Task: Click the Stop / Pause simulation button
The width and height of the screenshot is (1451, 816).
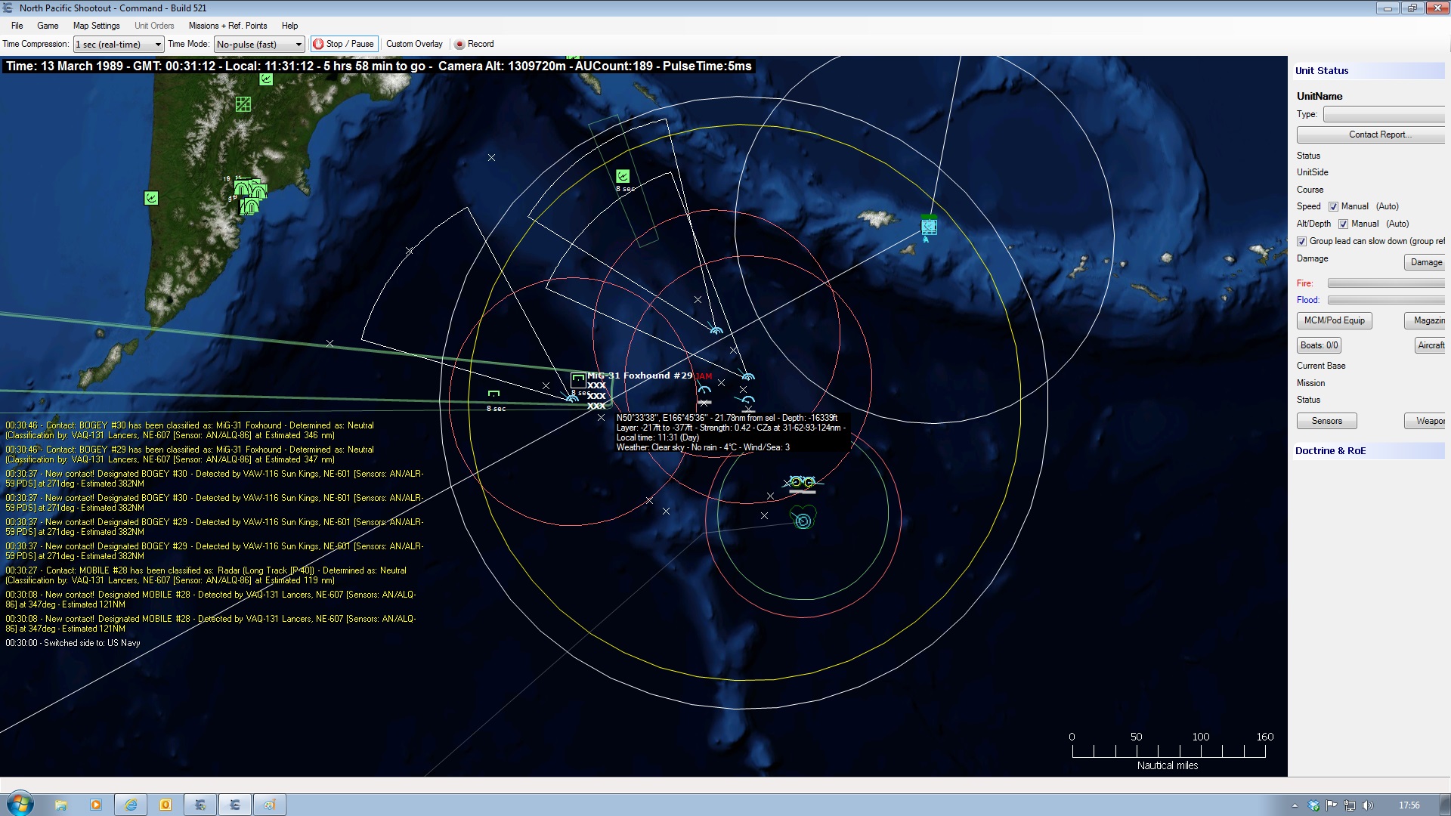Action: coord(344,44)
